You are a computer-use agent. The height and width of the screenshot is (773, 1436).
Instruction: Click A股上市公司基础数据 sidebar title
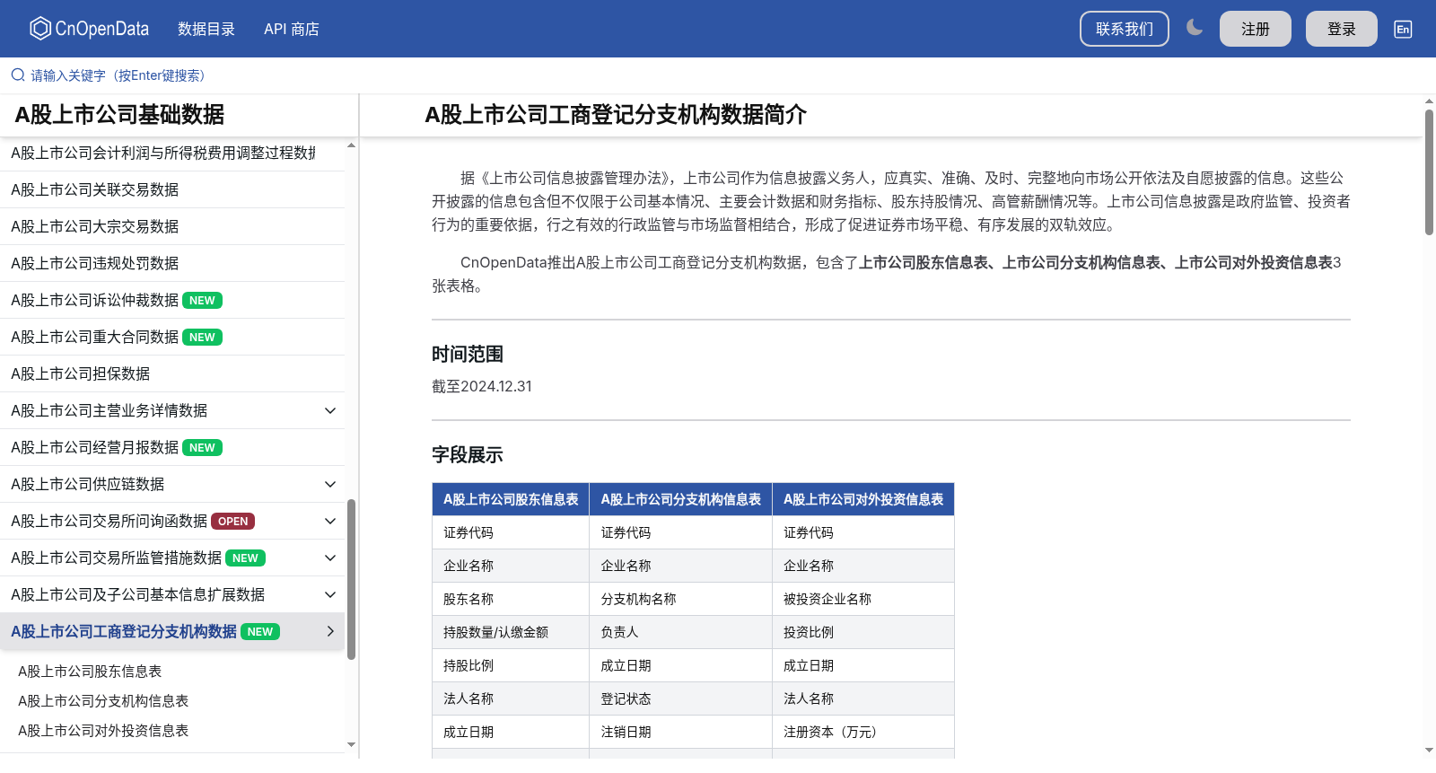[x=119, y=115]
